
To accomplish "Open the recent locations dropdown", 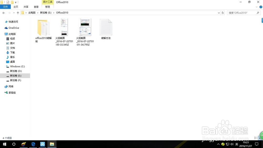I will pyautogui.click(x=14, y=13).
